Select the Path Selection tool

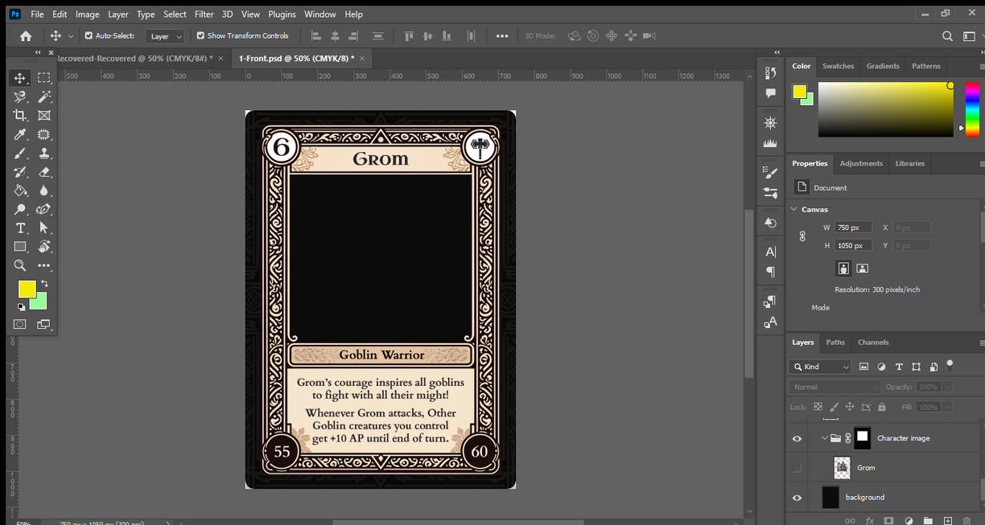44,228
